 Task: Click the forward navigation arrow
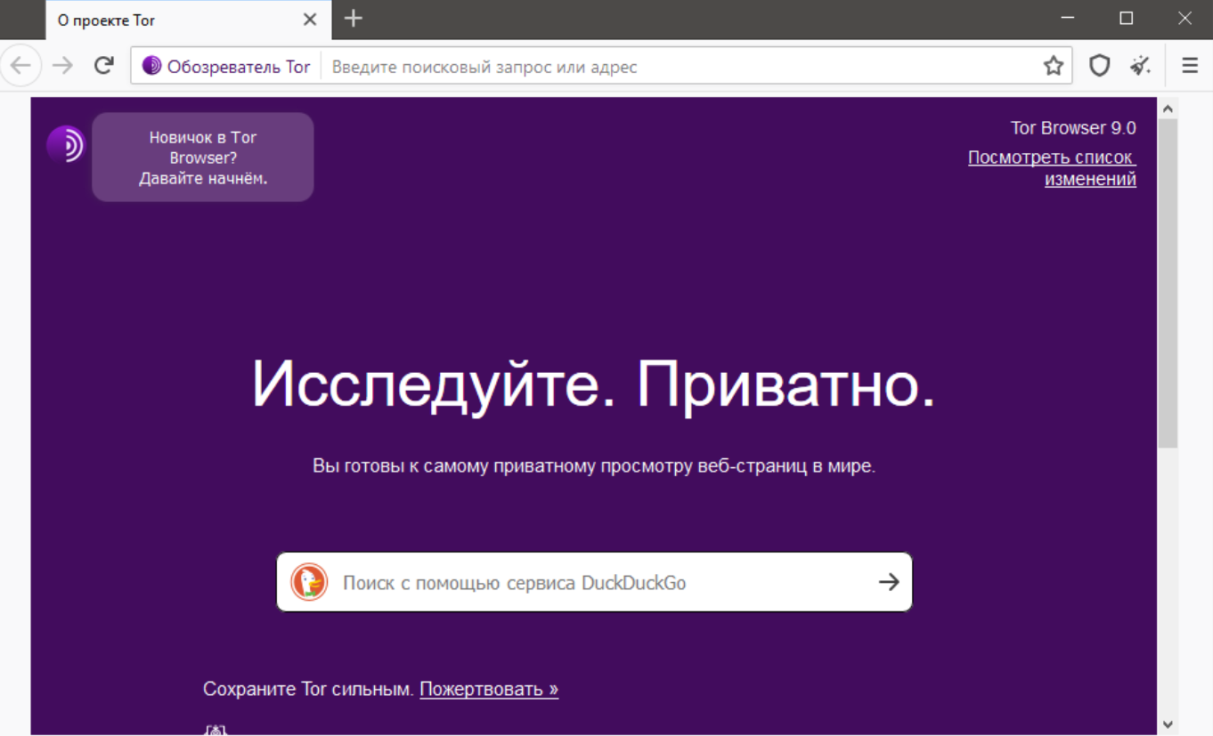(x=62, y=66)
